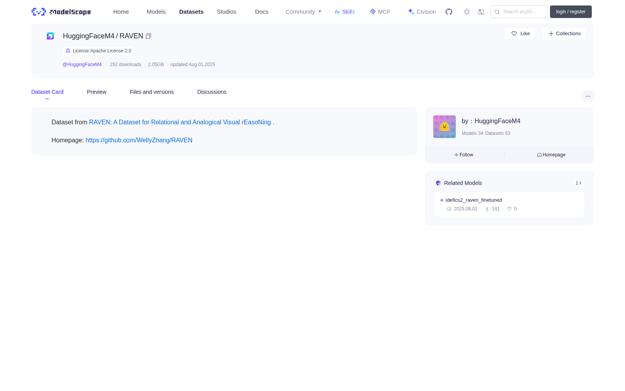Screen dimensions: 625x391
Task: Copy dataset name with the copy icon
Action: coord(148,36)
